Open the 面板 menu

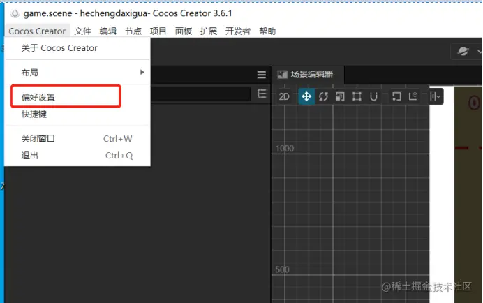[x=184, y=31]
